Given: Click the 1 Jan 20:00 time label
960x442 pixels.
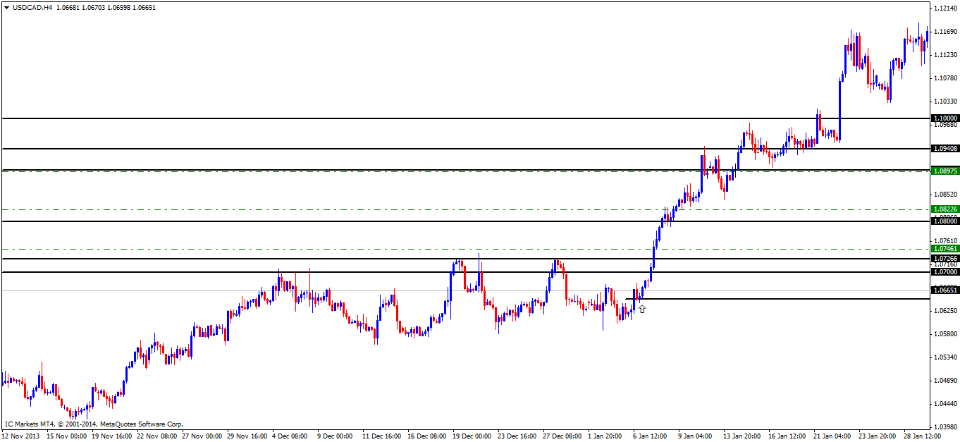Looking at the screenshot, I should [605, 436].
